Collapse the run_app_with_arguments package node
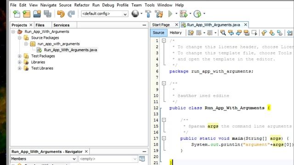Screen dimensions: 294x165 coord(26,44)
